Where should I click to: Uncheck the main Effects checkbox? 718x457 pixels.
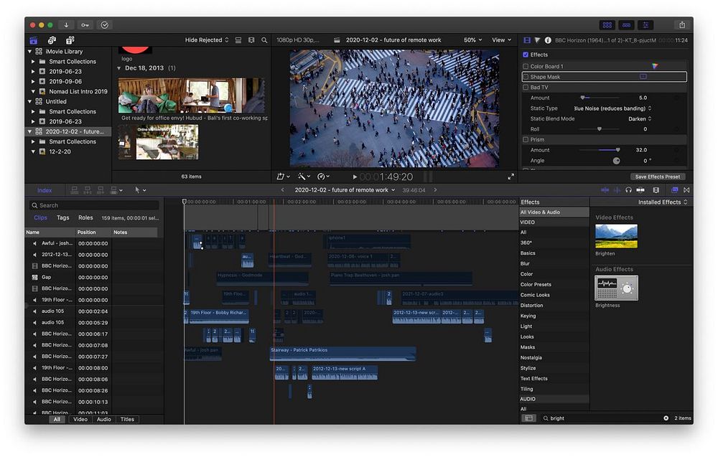(526, 55)
